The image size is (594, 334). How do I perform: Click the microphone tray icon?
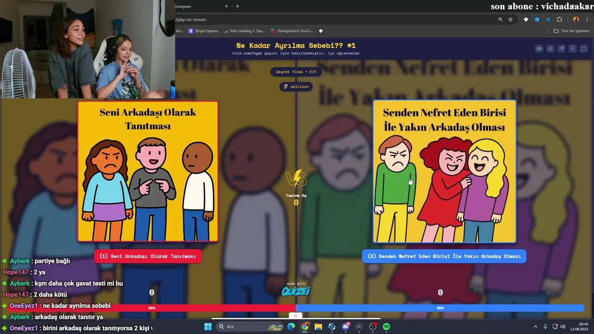[545, 327]
